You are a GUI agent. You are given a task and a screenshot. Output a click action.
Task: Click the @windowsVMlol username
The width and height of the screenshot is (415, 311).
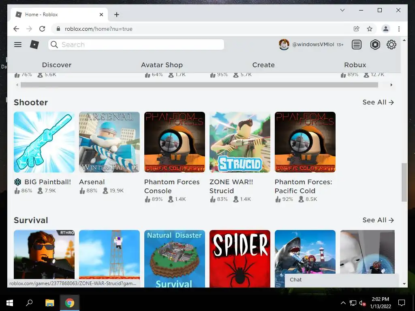[313, 45]
